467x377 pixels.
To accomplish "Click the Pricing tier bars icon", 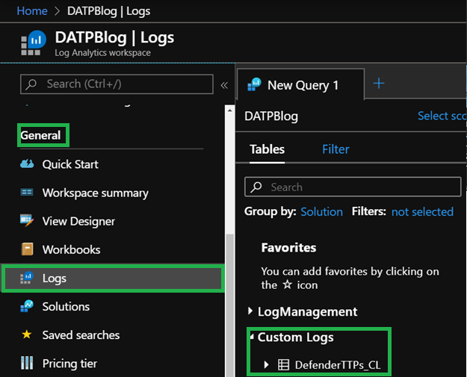I will point(28,364).
